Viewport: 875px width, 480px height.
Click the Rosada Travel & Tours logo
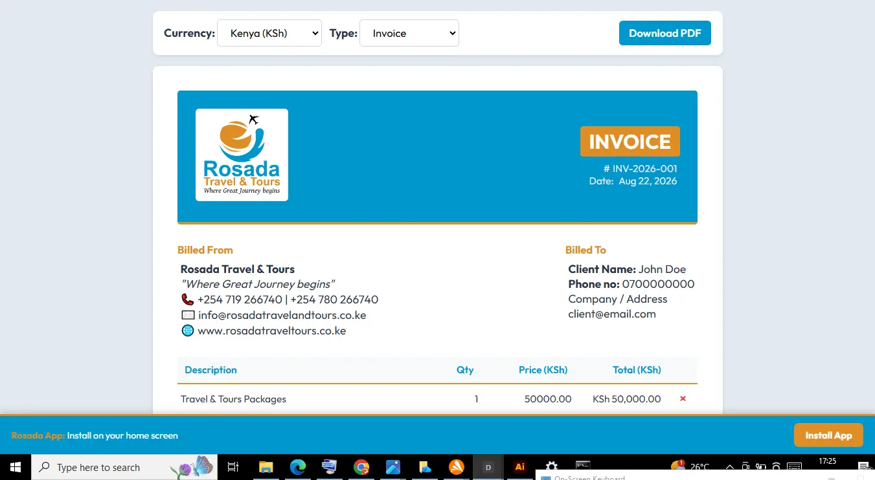[x=242, y=155]
